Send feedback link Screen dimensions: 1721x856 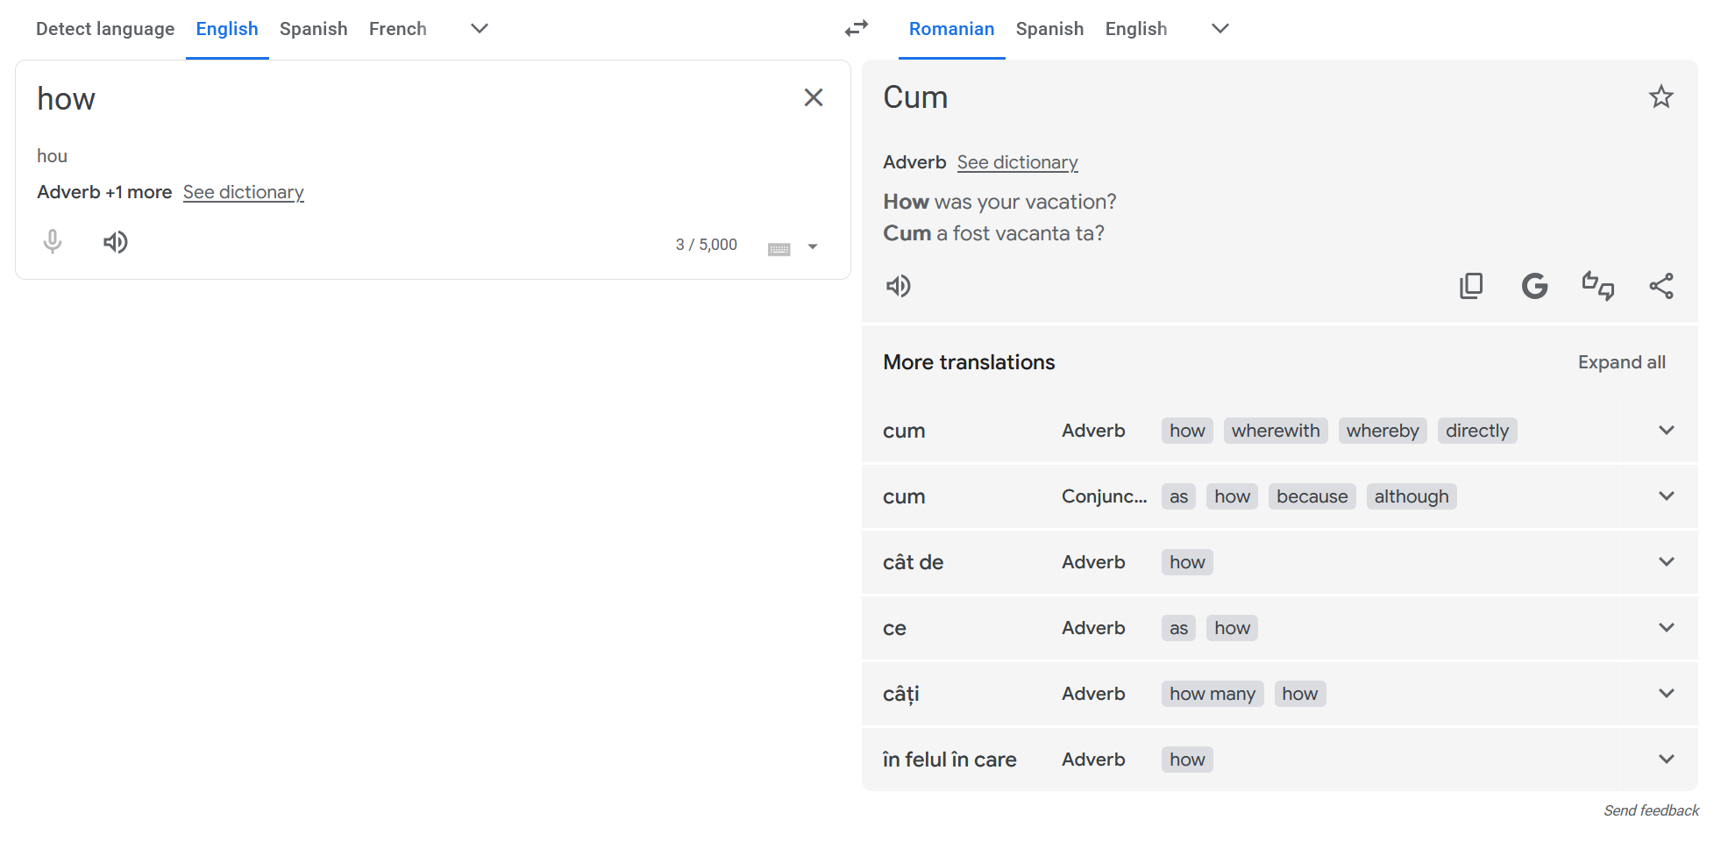pyautogui.click(x=1651, y=810)
